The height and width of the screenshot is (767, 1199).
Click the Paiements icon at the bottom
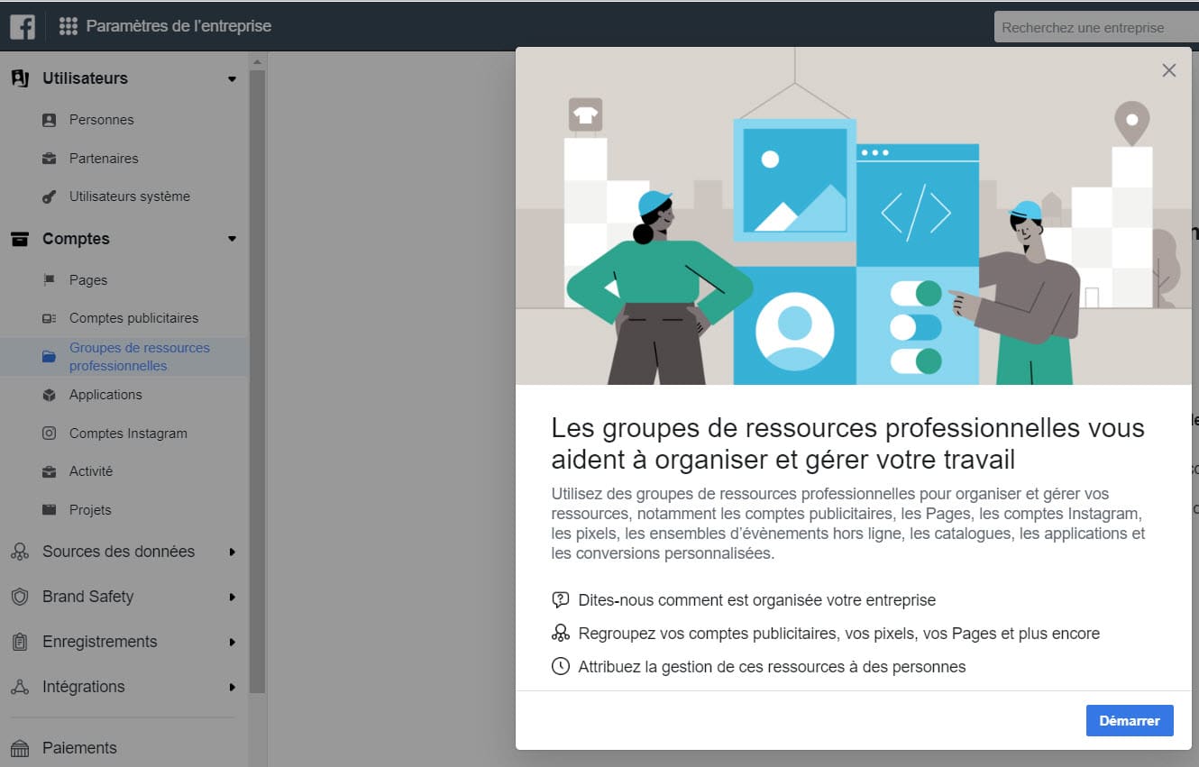22,747
